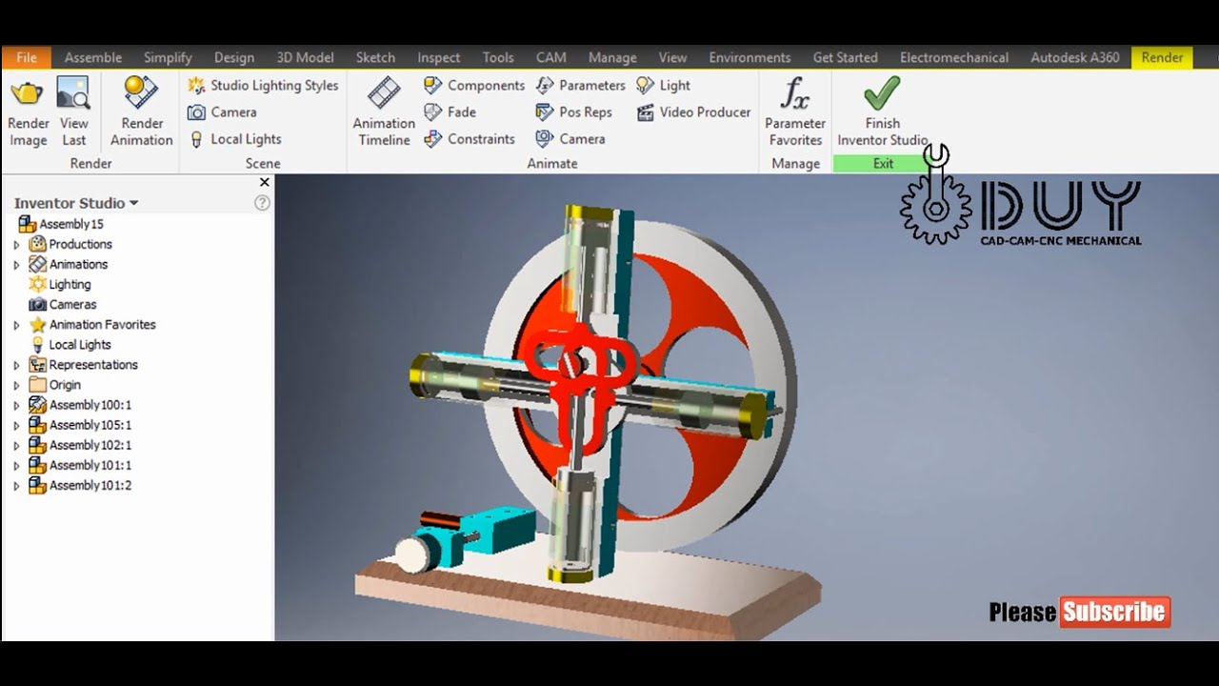Open Studio Lighting Styles
Image resolution: width=1219 pixels, height=686 pixels.
[263, 86]
